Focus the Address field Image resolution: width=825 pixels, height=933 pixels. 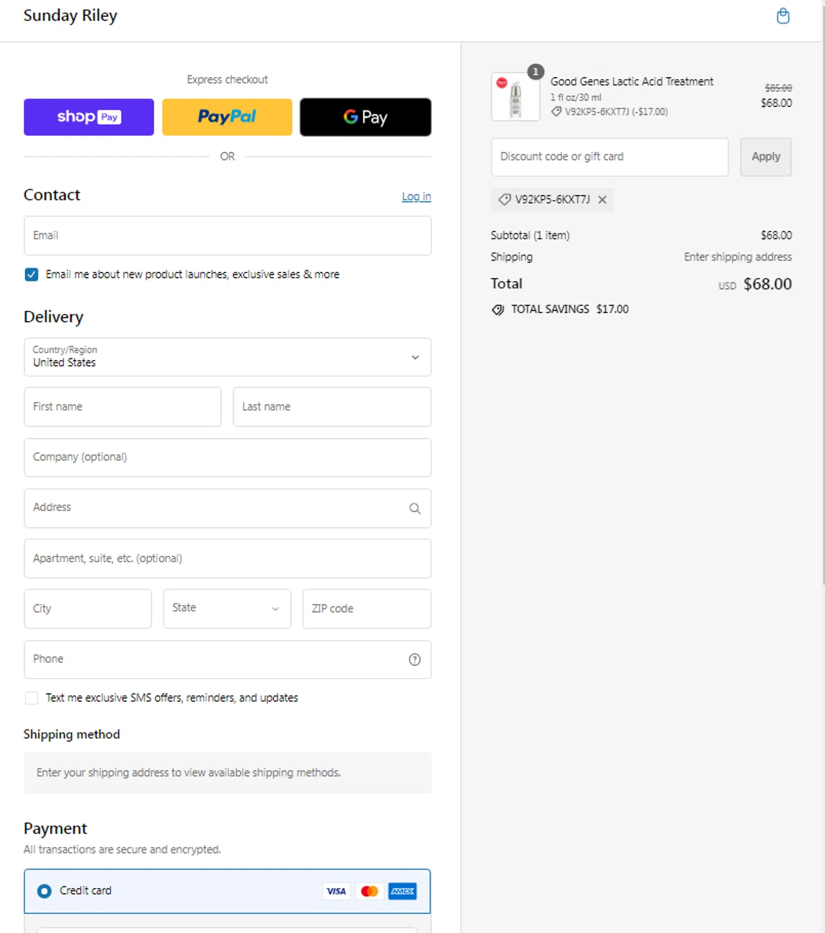228,508
